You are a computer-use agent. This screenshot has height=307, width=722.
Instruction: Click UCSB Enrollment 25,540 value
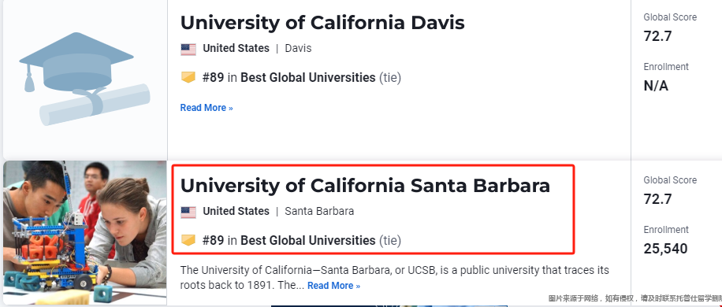click(x=665, y=249)
